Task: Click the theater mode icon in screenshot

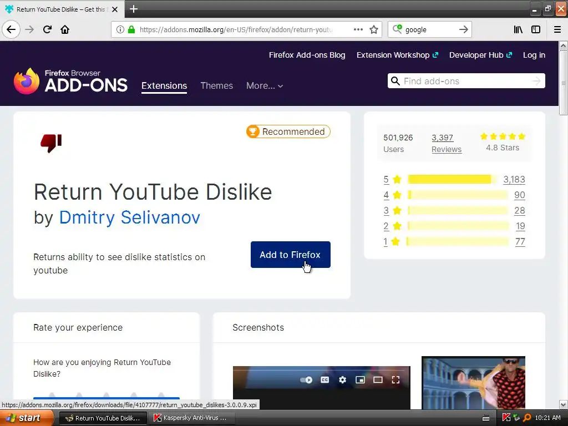Action: 378,379
